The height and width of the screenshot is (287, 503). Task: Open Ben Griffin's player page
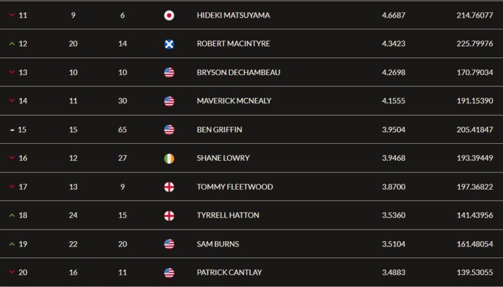[x=219, y=129]
